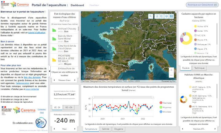This screenshot has width=221, height=133.
Task: Toggle Minimales series in chart legend
Action: 165,112
